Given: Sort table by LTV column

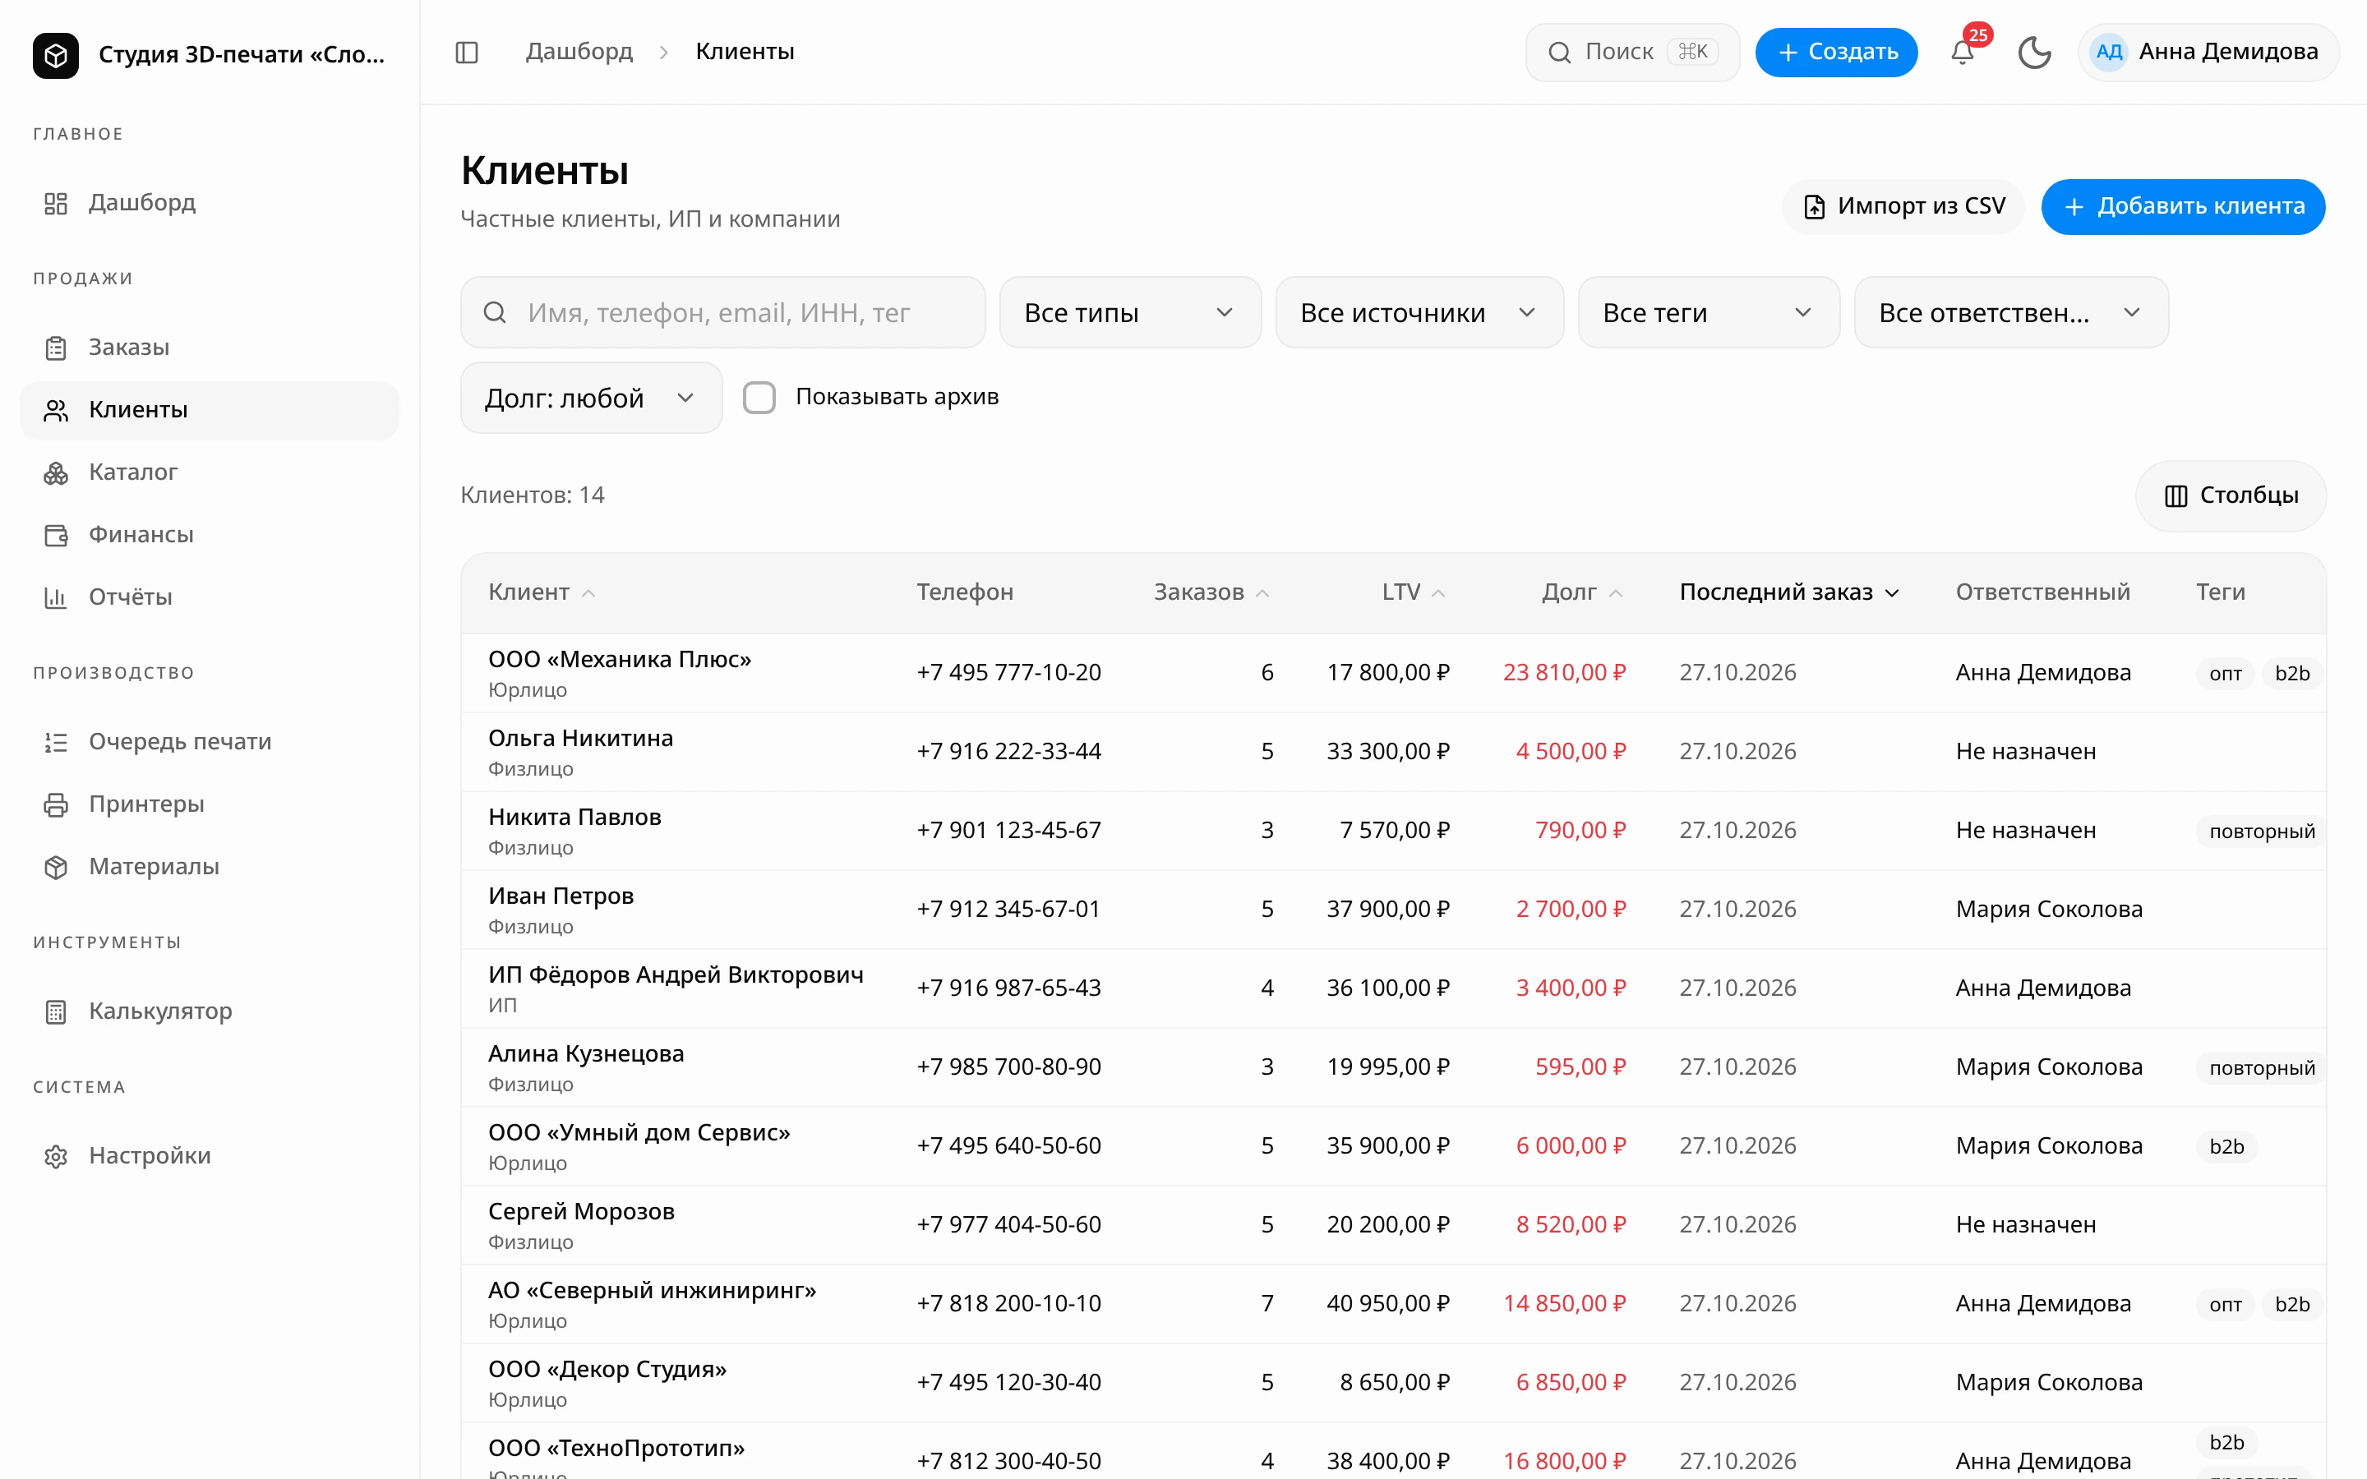Looking at the screenshot, I should pyautogui.click(x=1414, y=592).
